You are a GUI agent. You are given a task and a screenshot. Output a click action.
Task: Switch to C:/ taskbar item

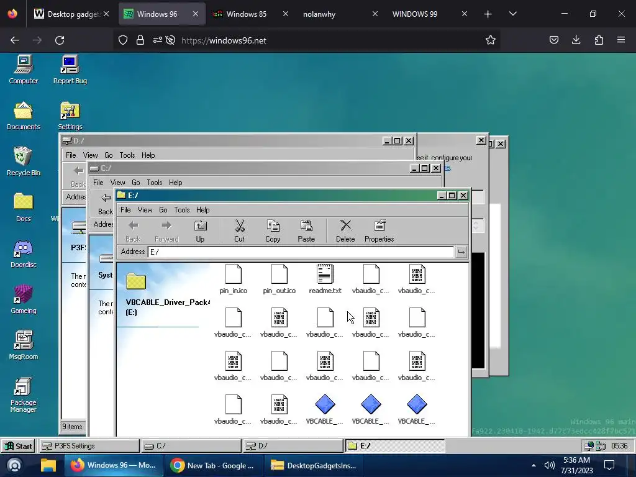click(191, 446)
